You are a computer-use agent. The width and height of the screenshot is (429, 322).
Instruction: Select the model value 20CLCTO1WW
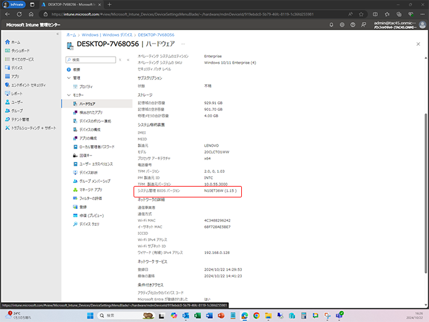217,152
